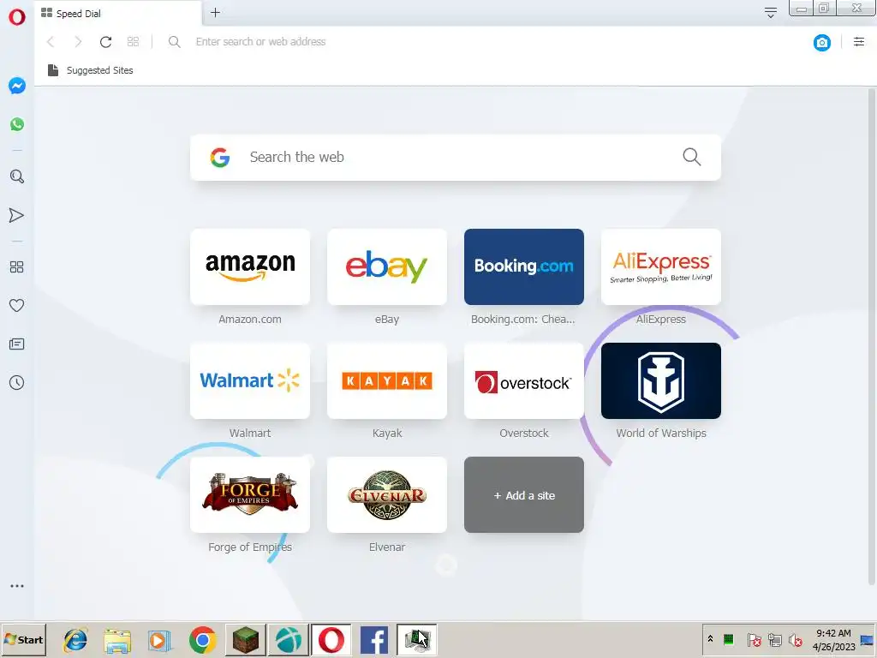Open History clock icon in sidebar
The height and width of the screenshot is (658, 877).
tap(17, 383)
